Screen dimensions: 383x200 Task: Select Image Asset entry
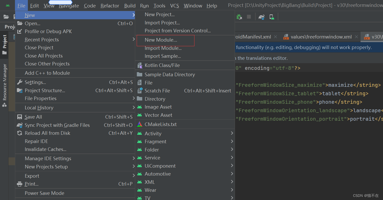[x=185, y=107]
